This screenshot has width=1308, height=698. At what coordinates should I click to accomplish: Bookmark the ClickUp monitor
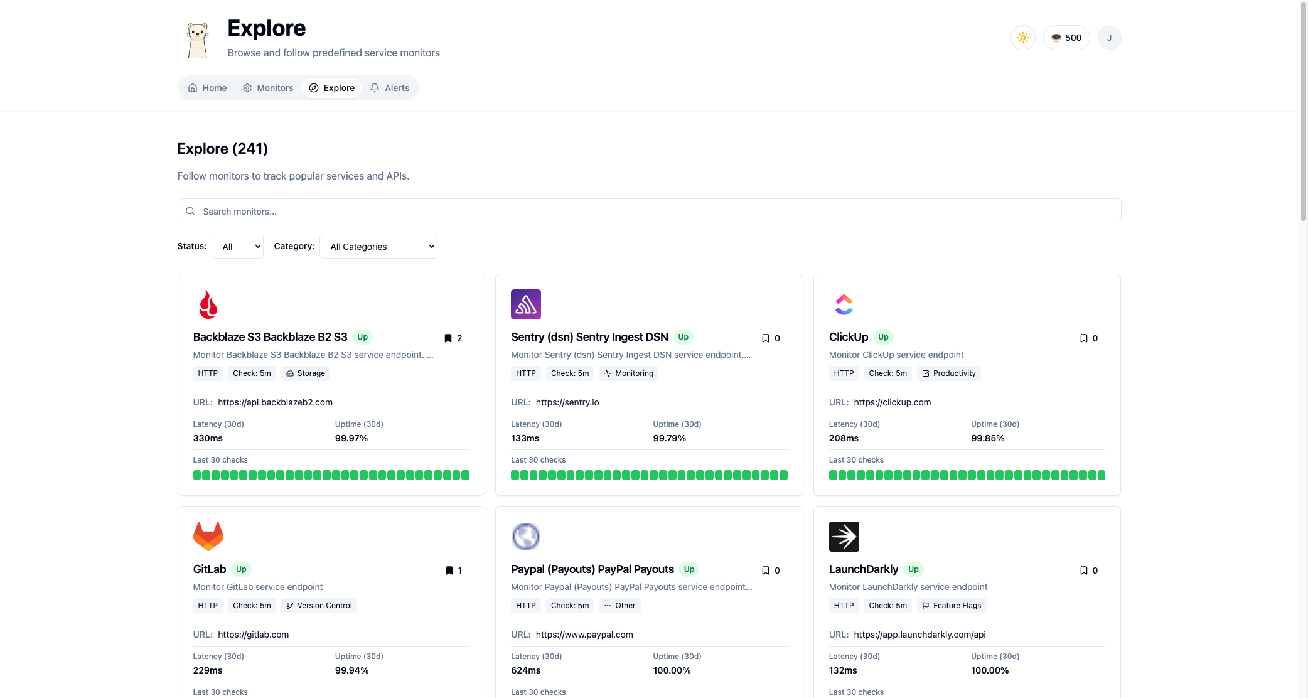click(1084, 338)
